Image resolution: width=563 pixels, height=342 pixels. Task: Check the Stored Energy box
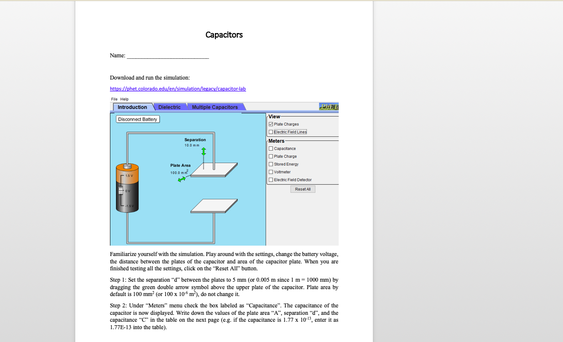270,164
